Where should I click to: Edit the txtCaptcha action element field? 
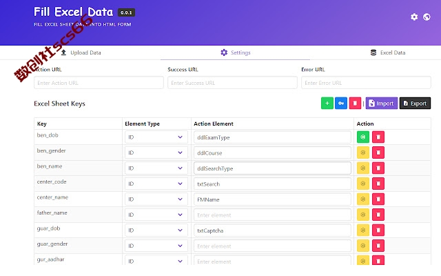point(272,230)
